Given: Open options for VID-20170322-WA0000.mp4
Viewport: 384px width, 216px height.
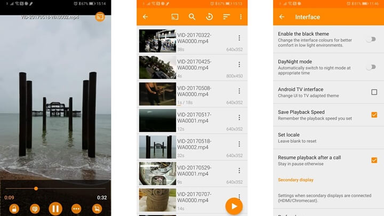Looking at the screenshot, I should click(x=239, y=38).
